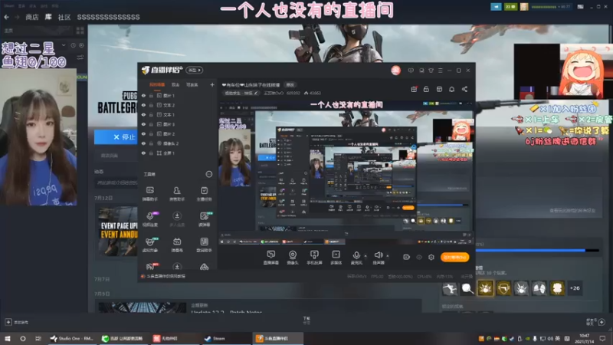Open the game category pill with pencil

pos(241,93)
